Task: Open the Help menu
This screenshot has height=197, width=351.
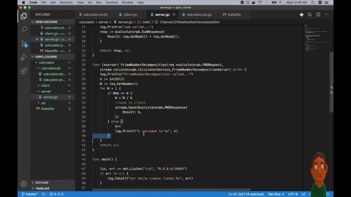Action: pos(140,2)
